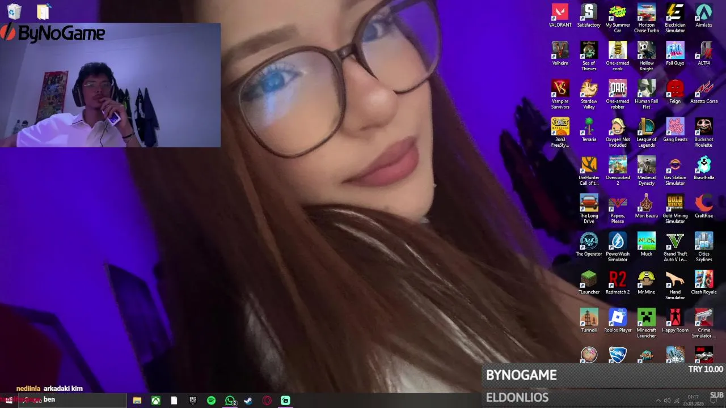This screenshot has width=726, height=408.
Task: Open the Crime Simulator shortcut
Action: 704,322
